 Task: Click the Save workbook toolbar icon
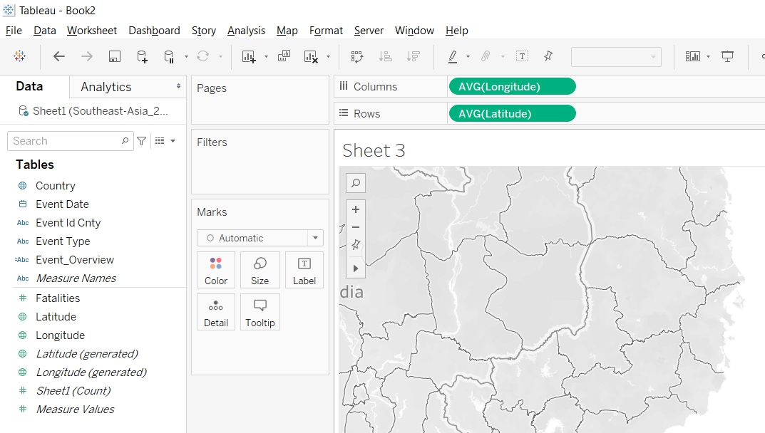pos(114,57)
